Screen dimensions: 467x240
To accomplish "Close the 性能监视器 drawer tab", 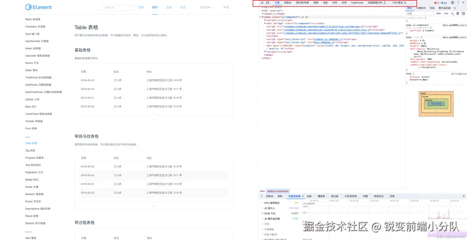I will pos(303,196).
